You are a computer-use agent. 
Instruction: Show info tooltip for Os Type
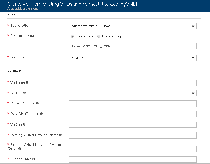point(25,93)
